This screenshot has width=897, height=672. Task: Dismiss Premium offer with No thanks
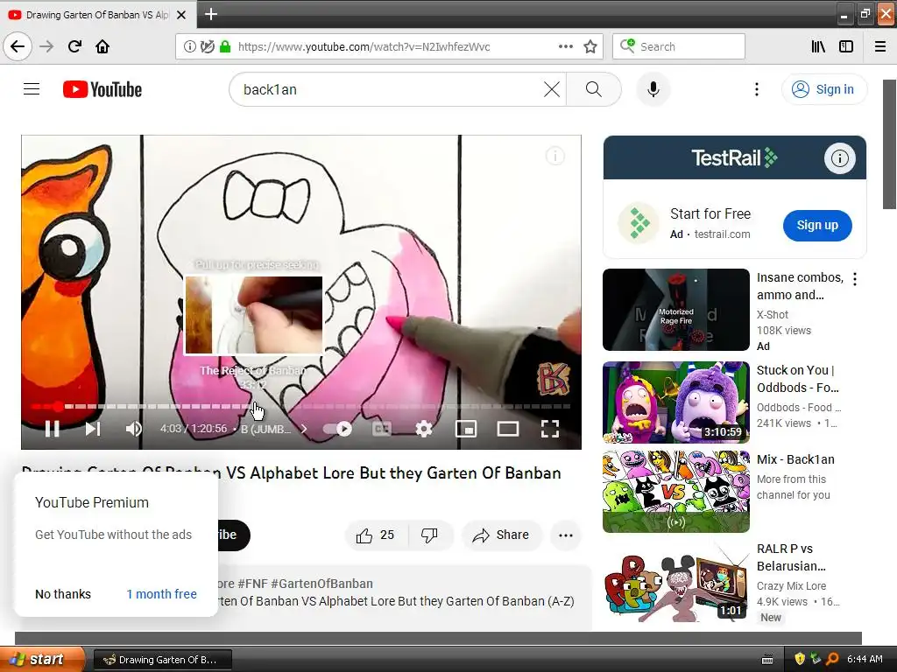coord(63,594)
